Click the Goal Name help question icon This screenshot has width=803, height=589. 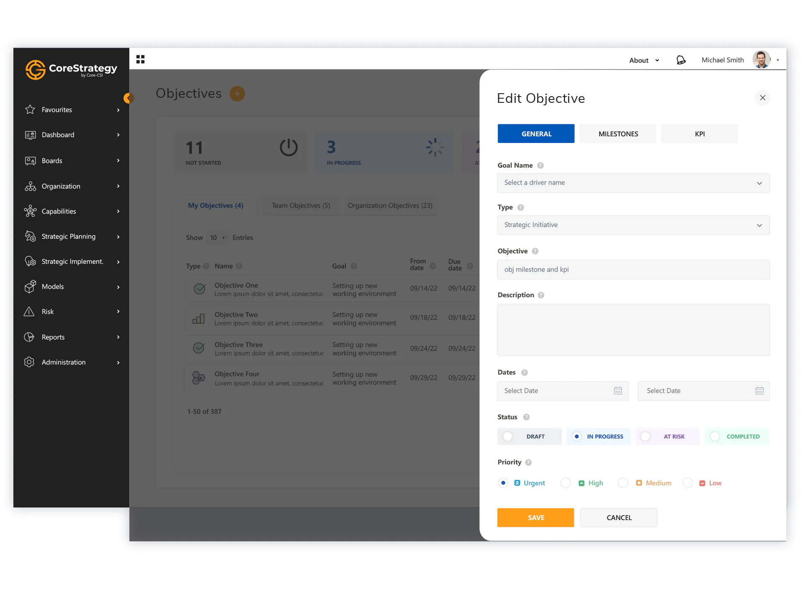coord(540,166)
